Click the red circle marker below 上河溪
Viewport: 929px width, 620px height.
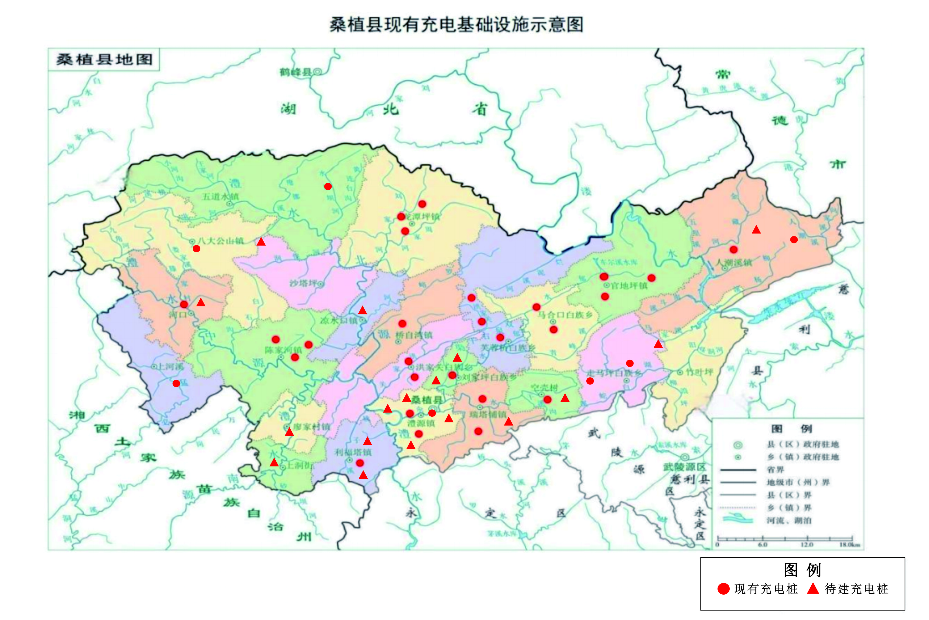[176, 383]
